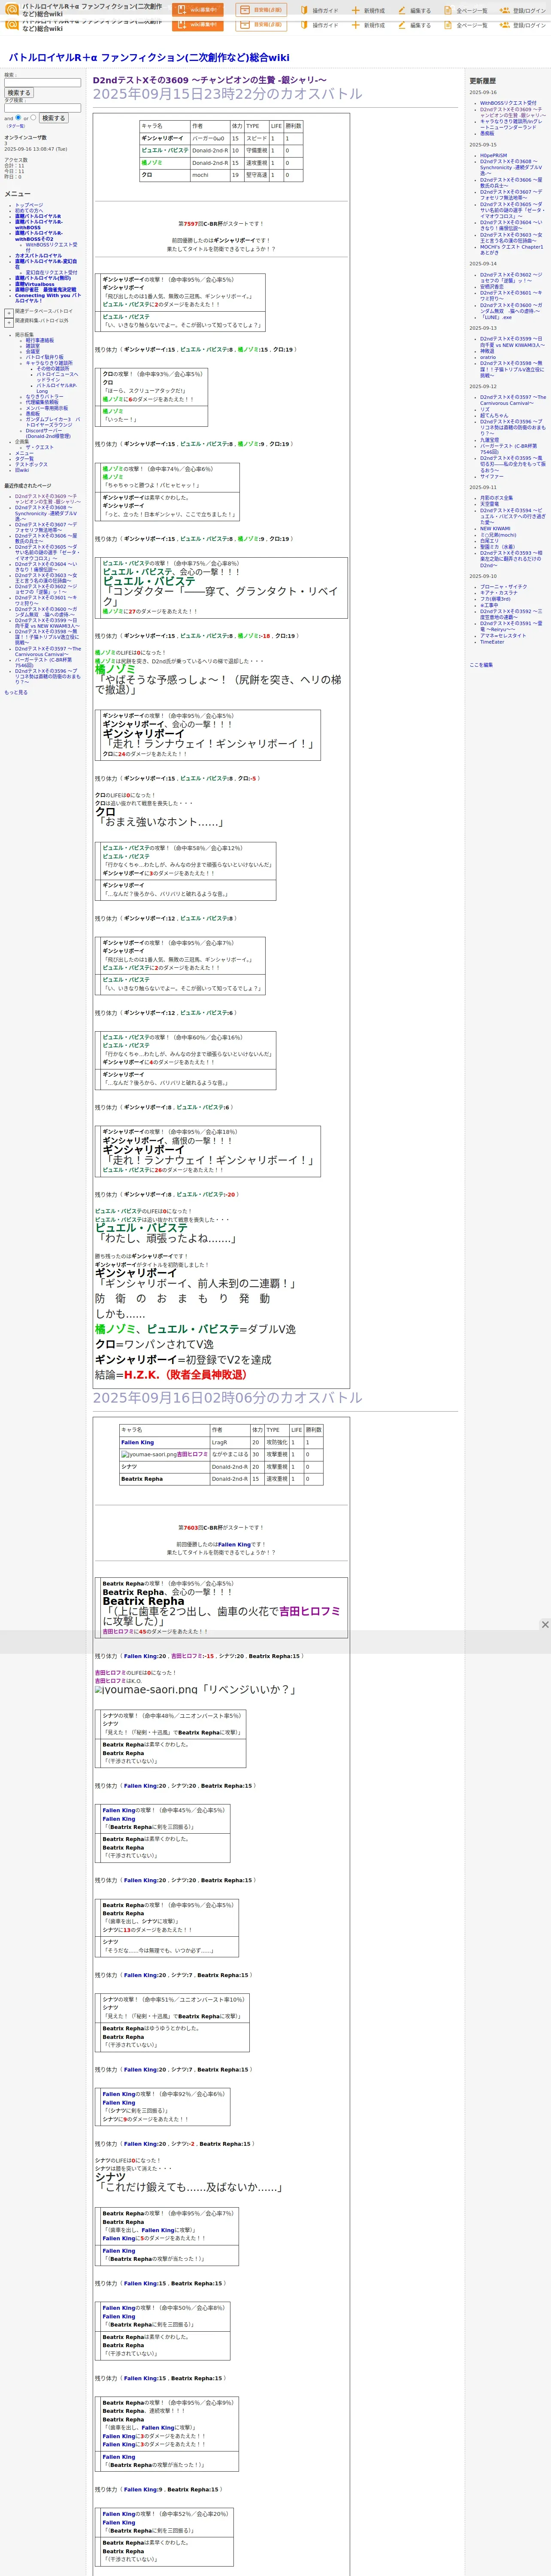This screenshot has width=551, height=2576.
Task: Click the 操作ガイド book icon
Action: tap(304, 10)
